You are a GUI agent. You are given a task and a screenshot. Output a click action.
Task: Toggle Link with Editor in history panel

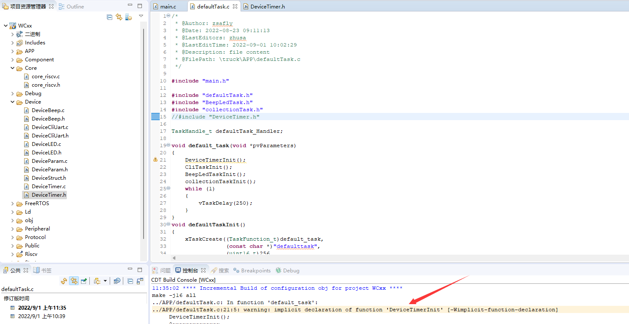click(x=74, y=281)
